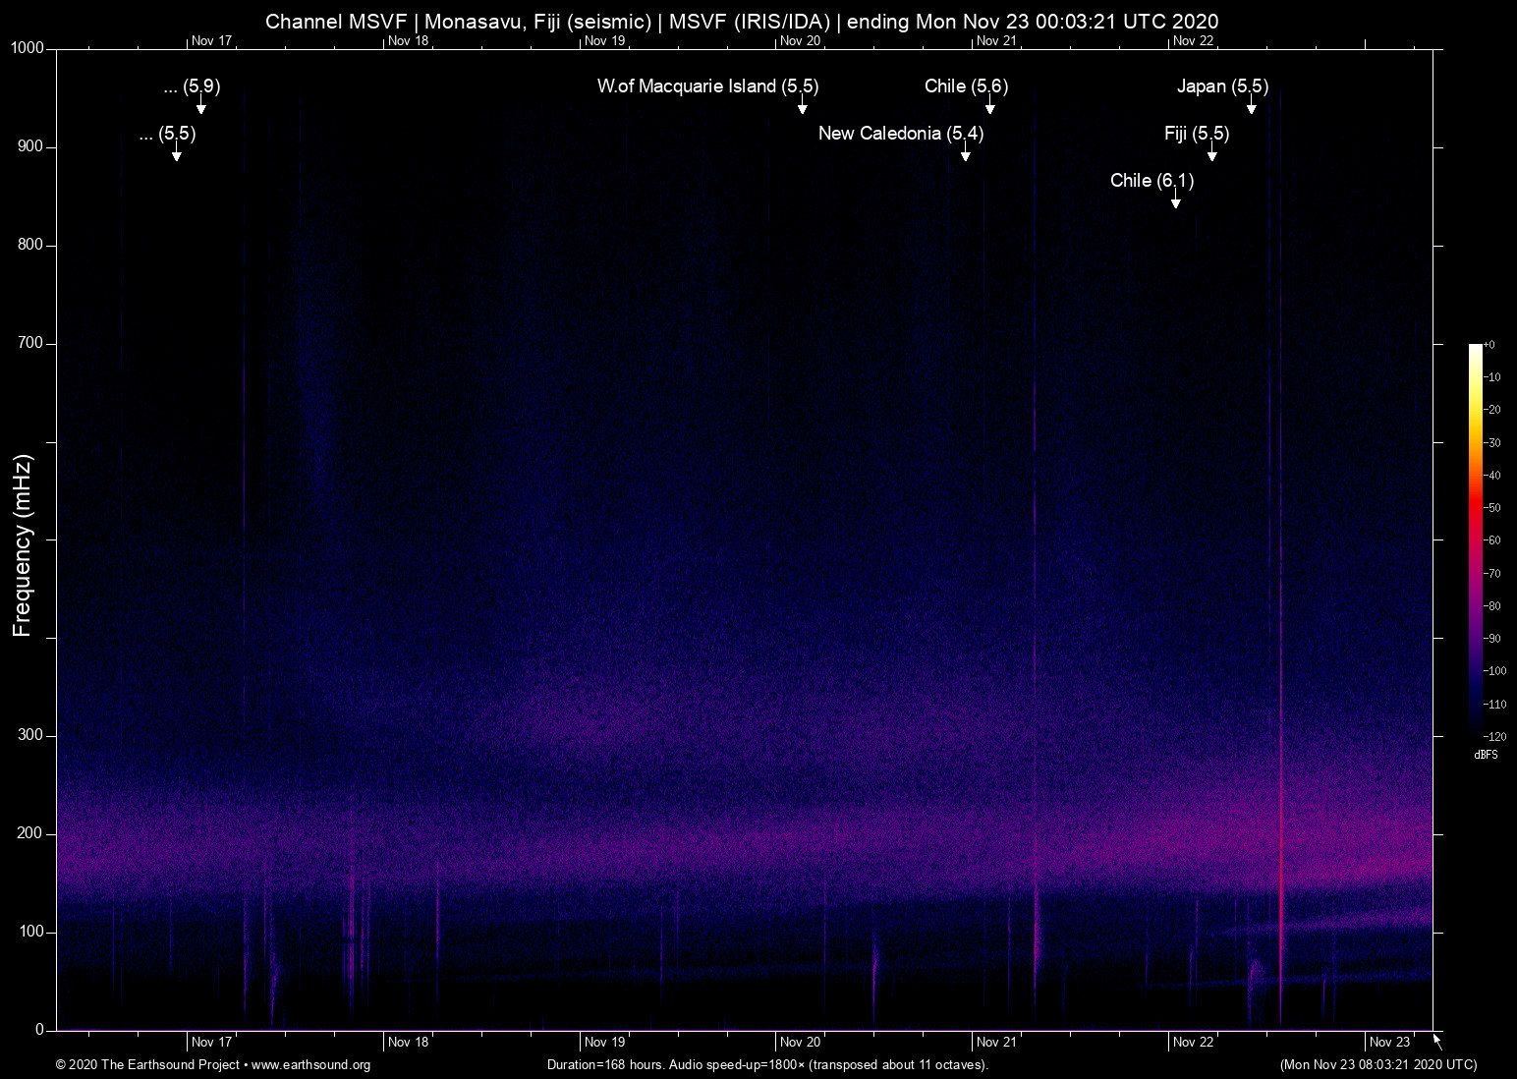Click the Nov 23 marker on bottom axis
The width and height of the screenshot is (1517, 1079).
pyautogui.click(x=1388, y=1042)
